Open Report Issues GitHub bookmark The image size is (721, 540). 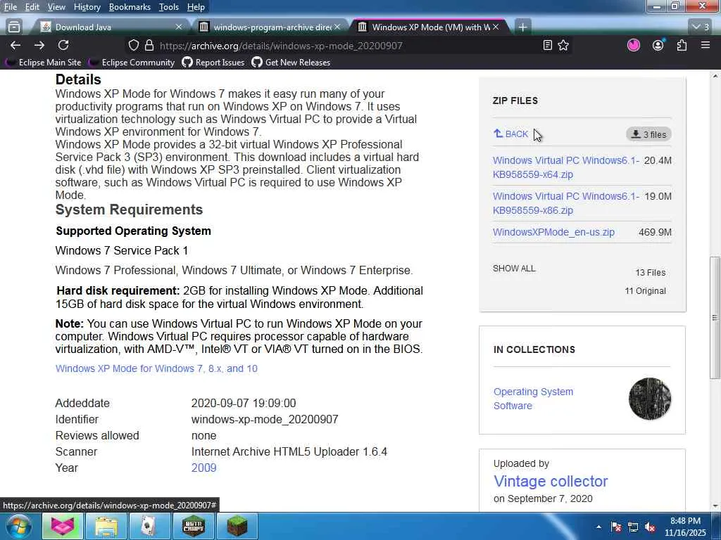click(213, 63)
